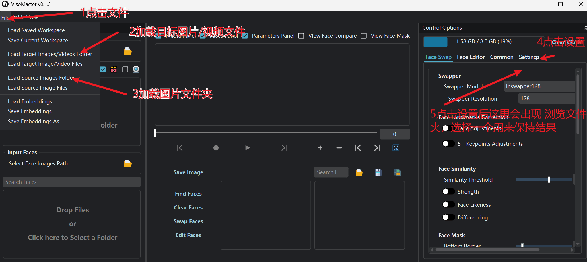Click into Search Faces field
The height and width of the screenshot is (262, 587).
[x=72, y=182]
